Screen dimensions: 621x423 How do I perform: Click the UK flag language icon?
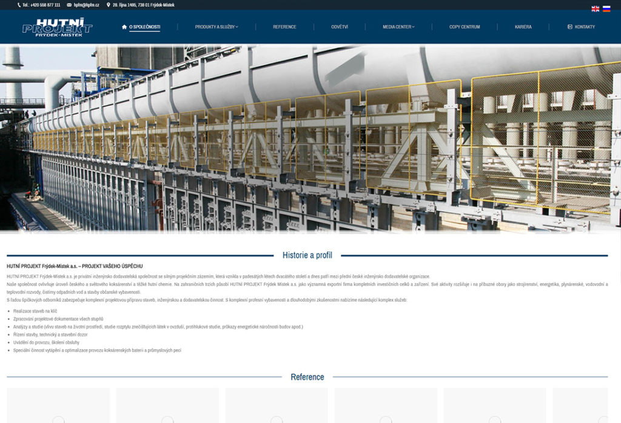pos(595,8)
